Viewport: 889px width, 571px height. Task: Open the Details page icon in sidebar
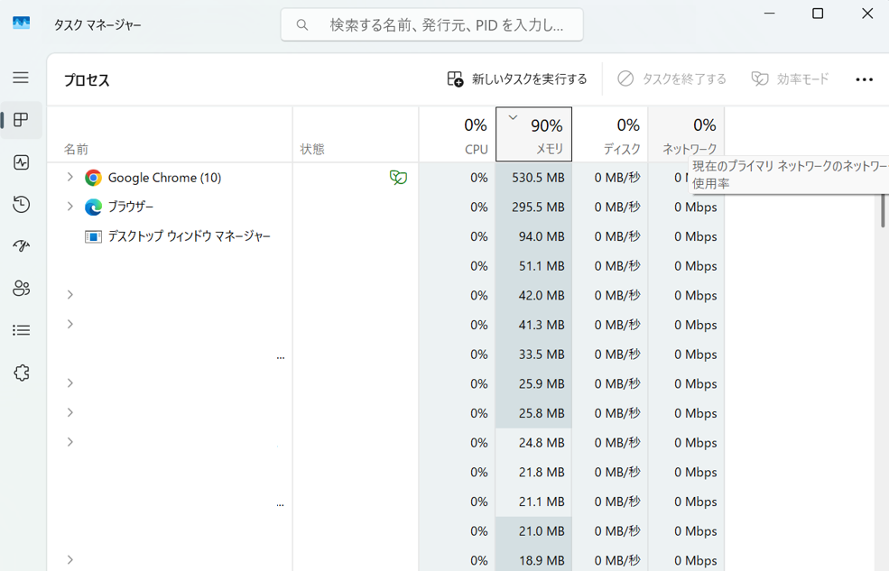21,330
